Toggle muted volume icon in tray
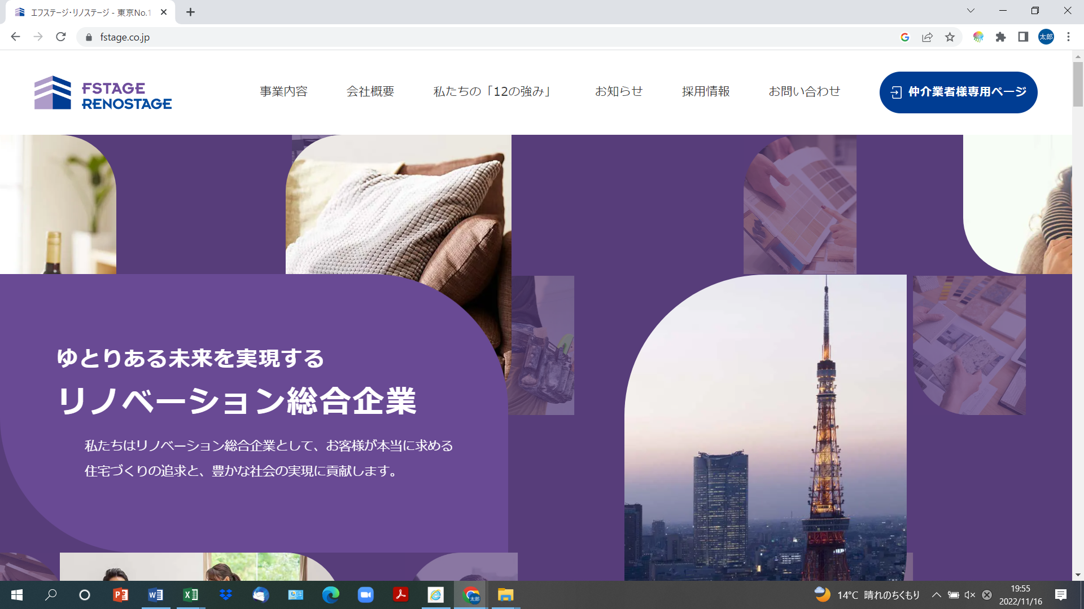The height and width of the screenshot is (609, 1084). [x=970, y=595]
